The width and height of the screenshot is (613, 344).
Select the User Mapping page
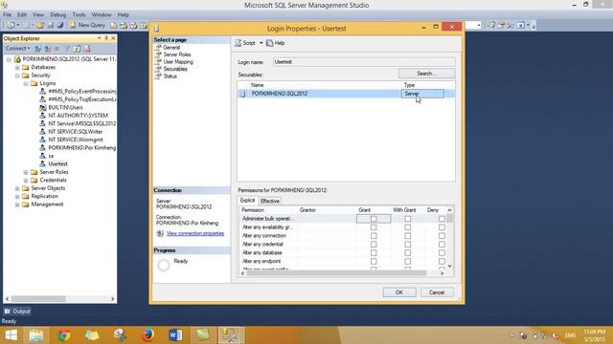click(178, 61)
